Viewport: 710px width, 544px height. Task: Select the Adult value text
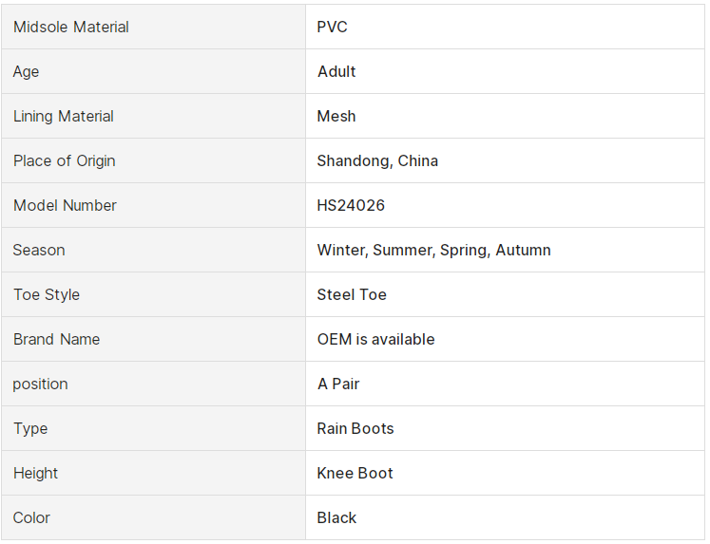(x=336, y=71)
